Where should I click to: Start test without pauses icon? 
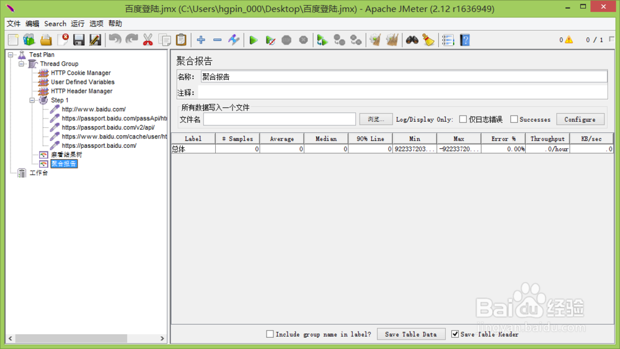[x=270, y=40]
